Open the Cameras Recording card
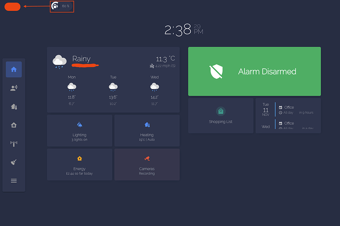 147,164
